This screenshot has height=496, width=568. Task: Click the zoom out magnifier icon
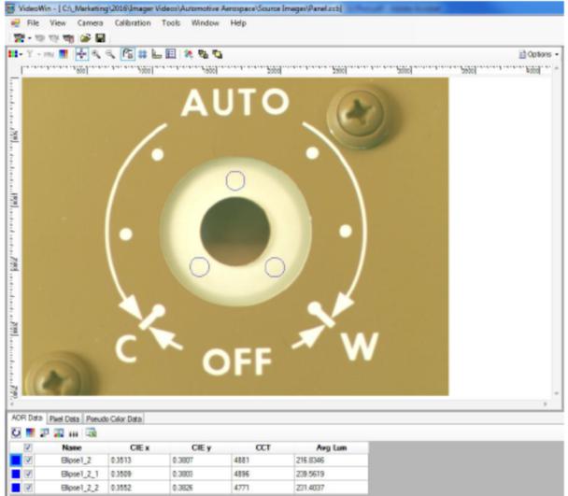tap(110, 54)
